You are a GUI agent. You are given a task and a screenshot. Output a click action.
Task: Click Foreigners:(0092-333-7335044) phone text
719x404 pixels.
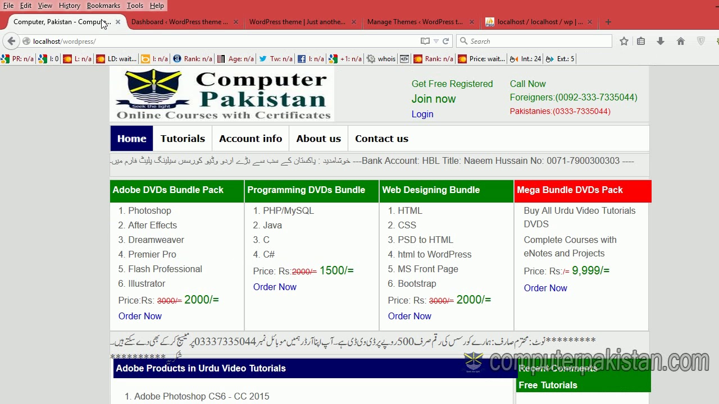tap(574, 97)
